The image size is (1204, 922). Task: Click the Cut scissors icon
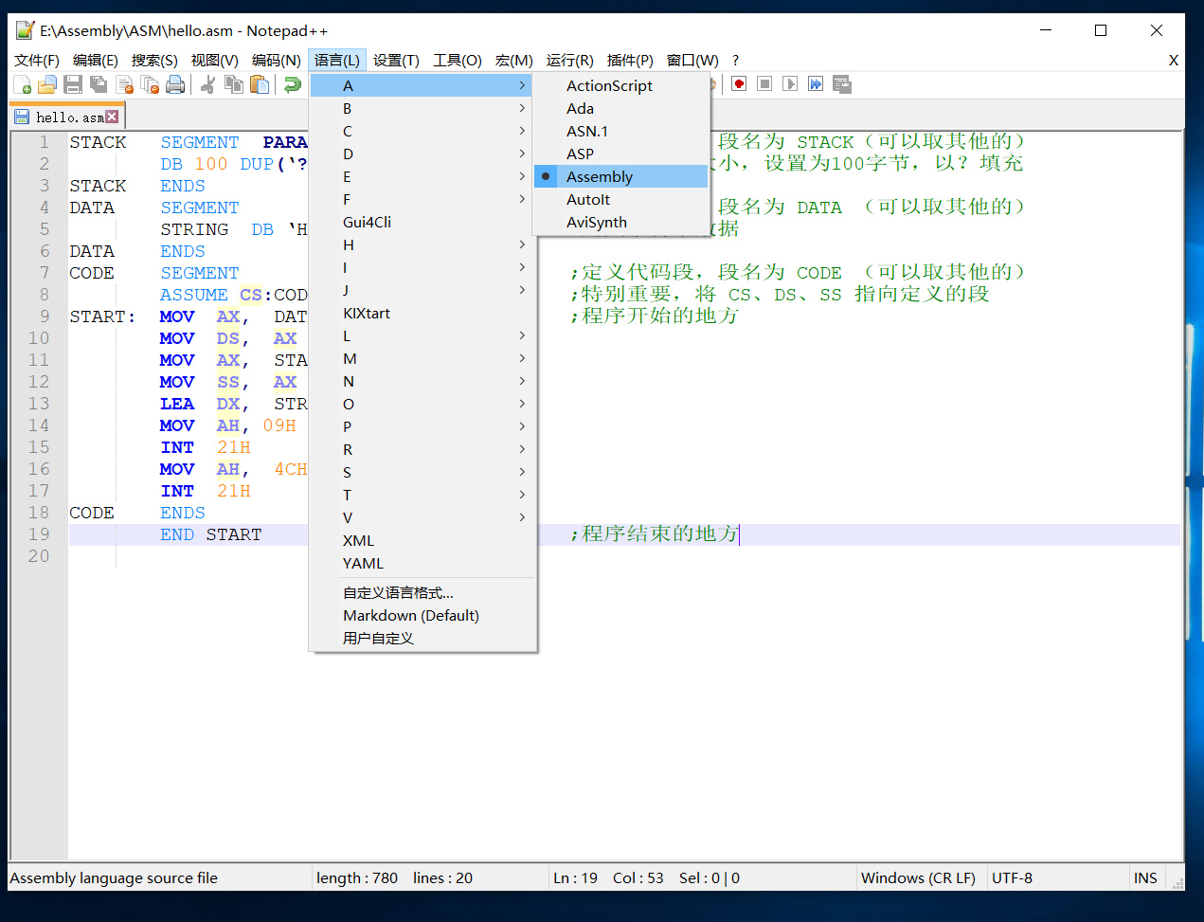[x=208, y=85]
